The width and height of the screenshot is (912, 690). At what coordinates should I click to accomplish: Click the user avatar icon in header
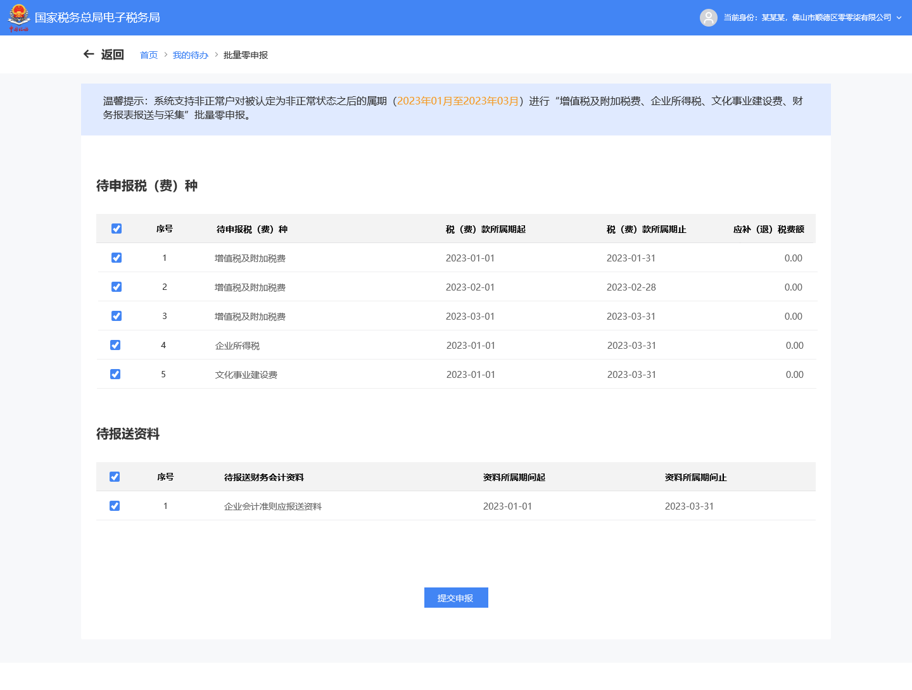click(x=709, y=18)
